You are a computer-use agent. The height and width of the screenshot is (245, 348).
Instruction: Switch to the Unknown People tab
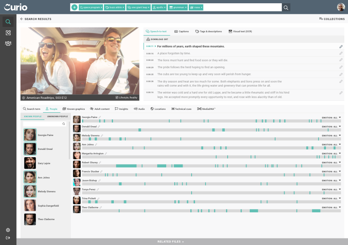pos(57,116)
